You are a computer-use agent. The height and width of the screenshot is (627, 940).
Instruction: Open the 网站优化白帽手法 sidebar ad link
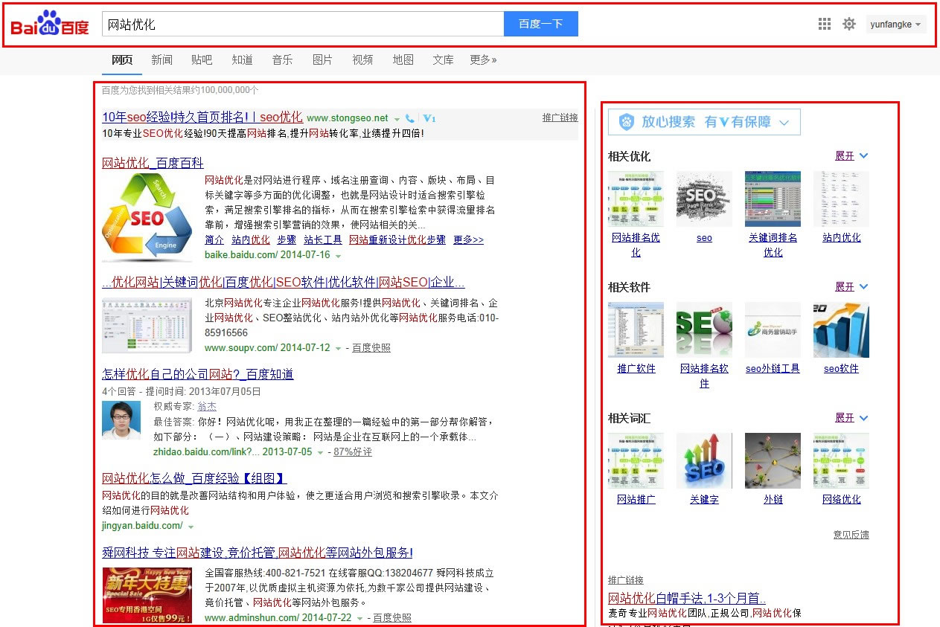point(687,598)
